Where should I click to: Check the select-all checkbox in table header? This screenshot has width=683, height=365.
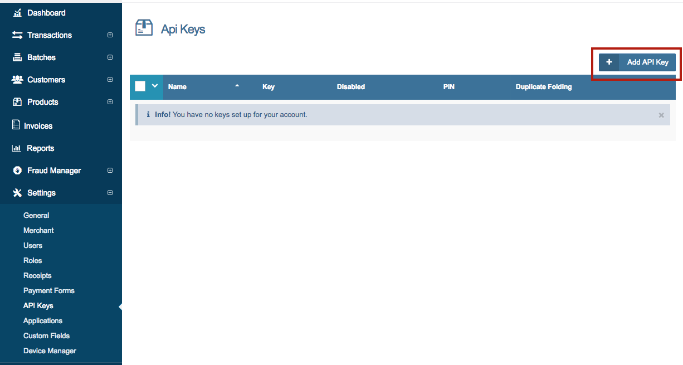140,86
